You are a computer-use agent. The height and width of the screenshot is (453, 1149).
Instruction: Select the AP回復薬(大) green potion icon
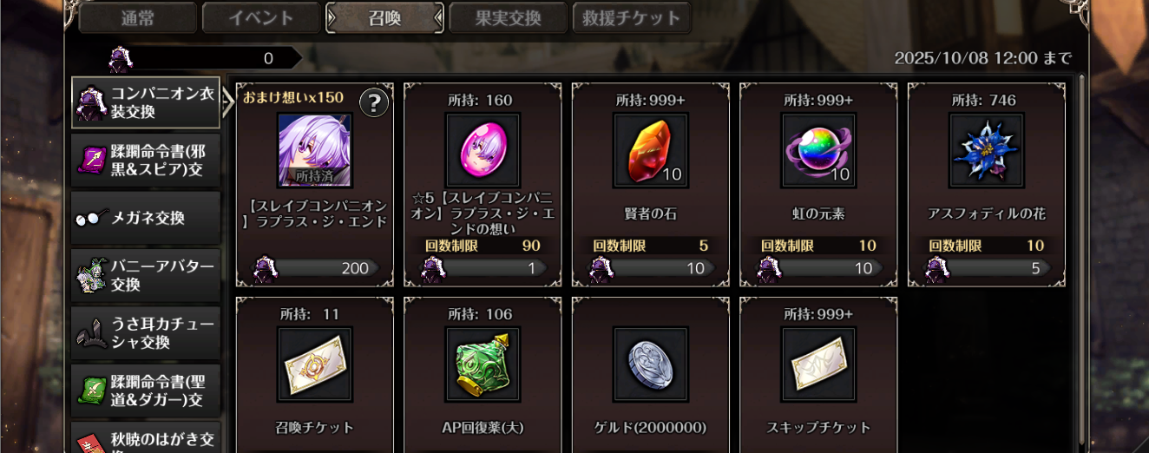tap(483, 364)
